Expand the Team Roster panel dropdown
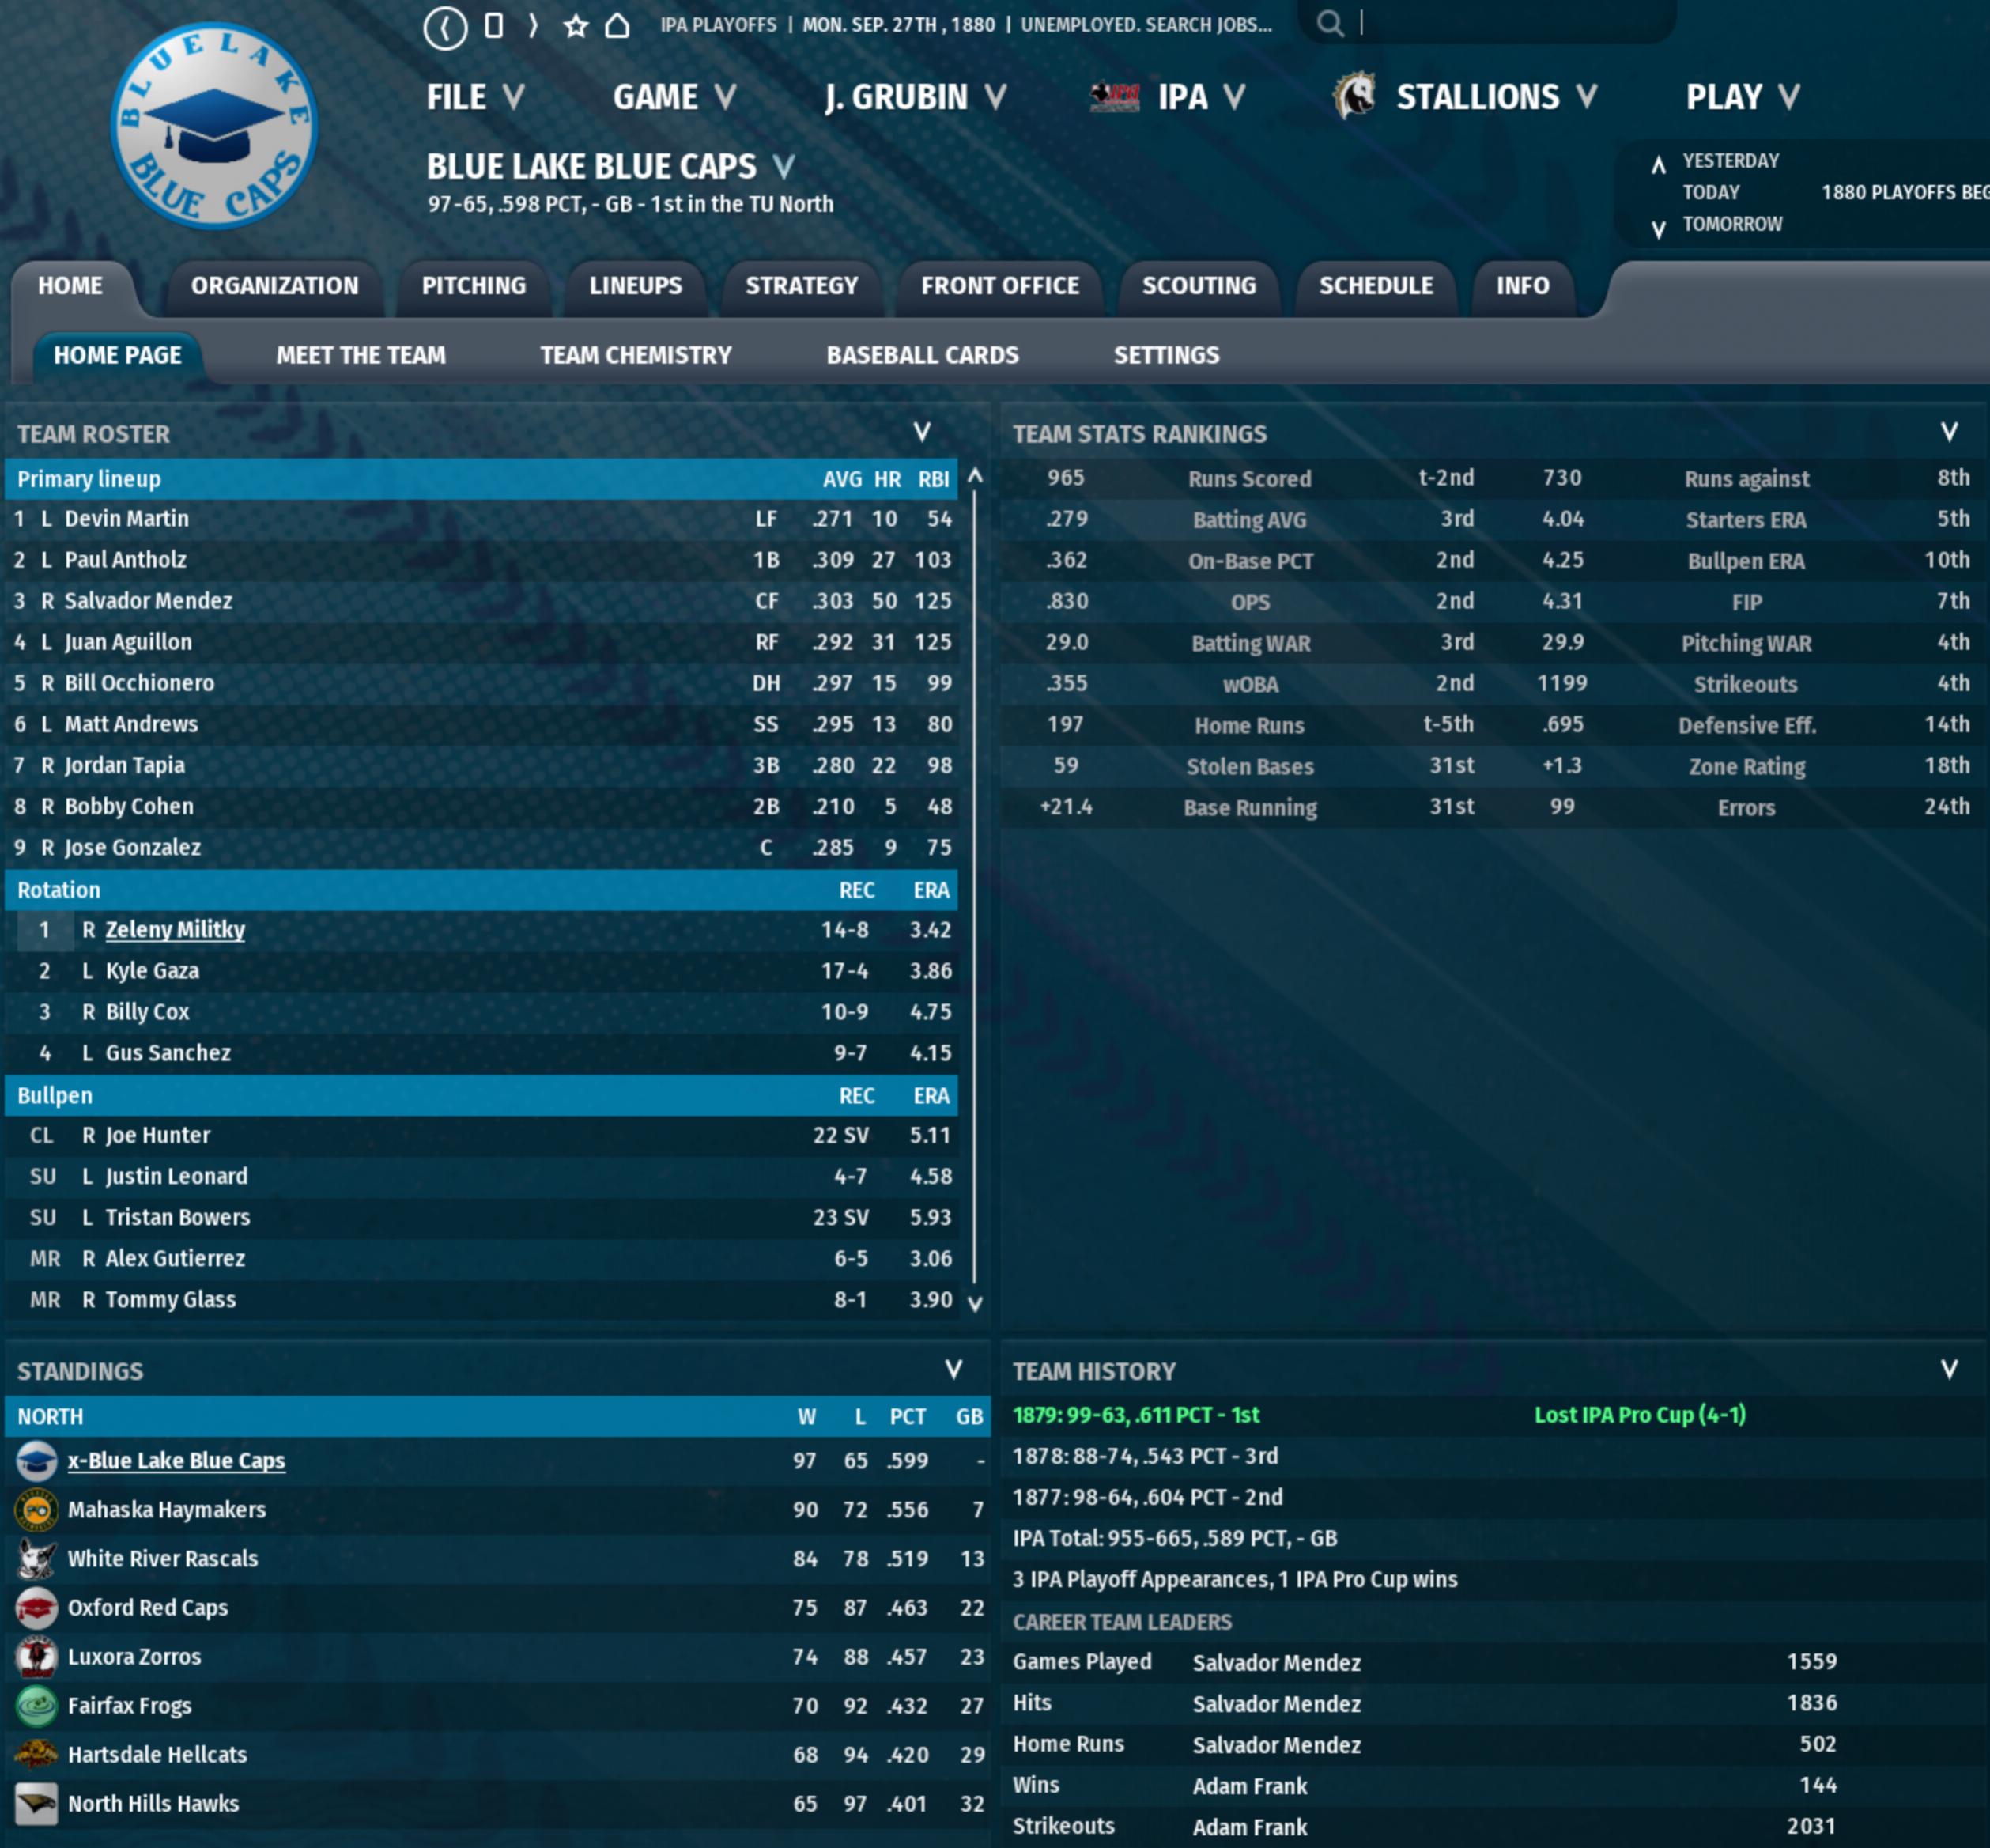 click(x=922, y=433)
